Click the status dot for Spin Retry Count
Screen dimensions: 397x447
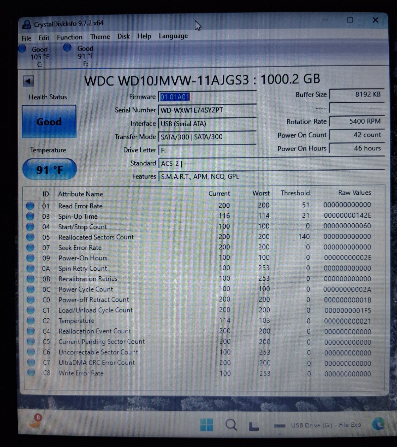point(30,268)
